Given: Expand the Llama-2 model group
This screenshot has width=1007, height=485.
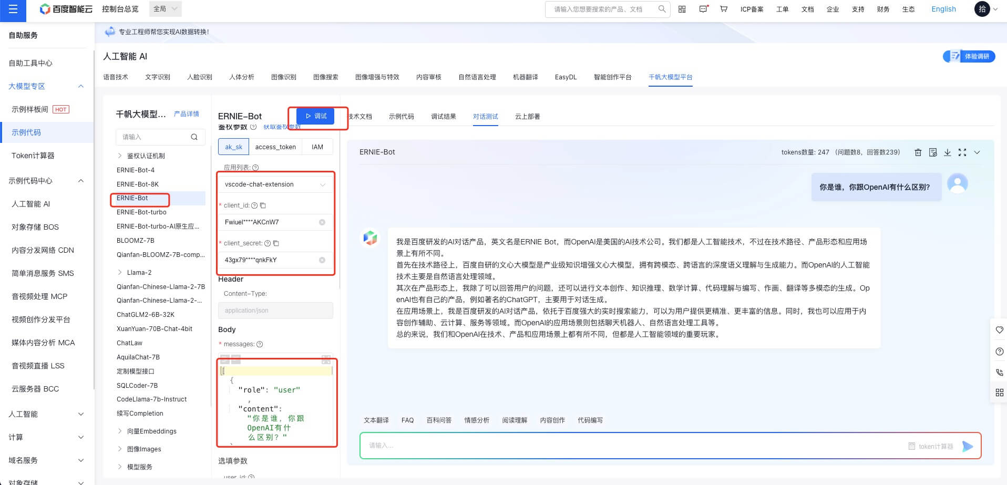Looking at the screenshot, I should (120, 273).
